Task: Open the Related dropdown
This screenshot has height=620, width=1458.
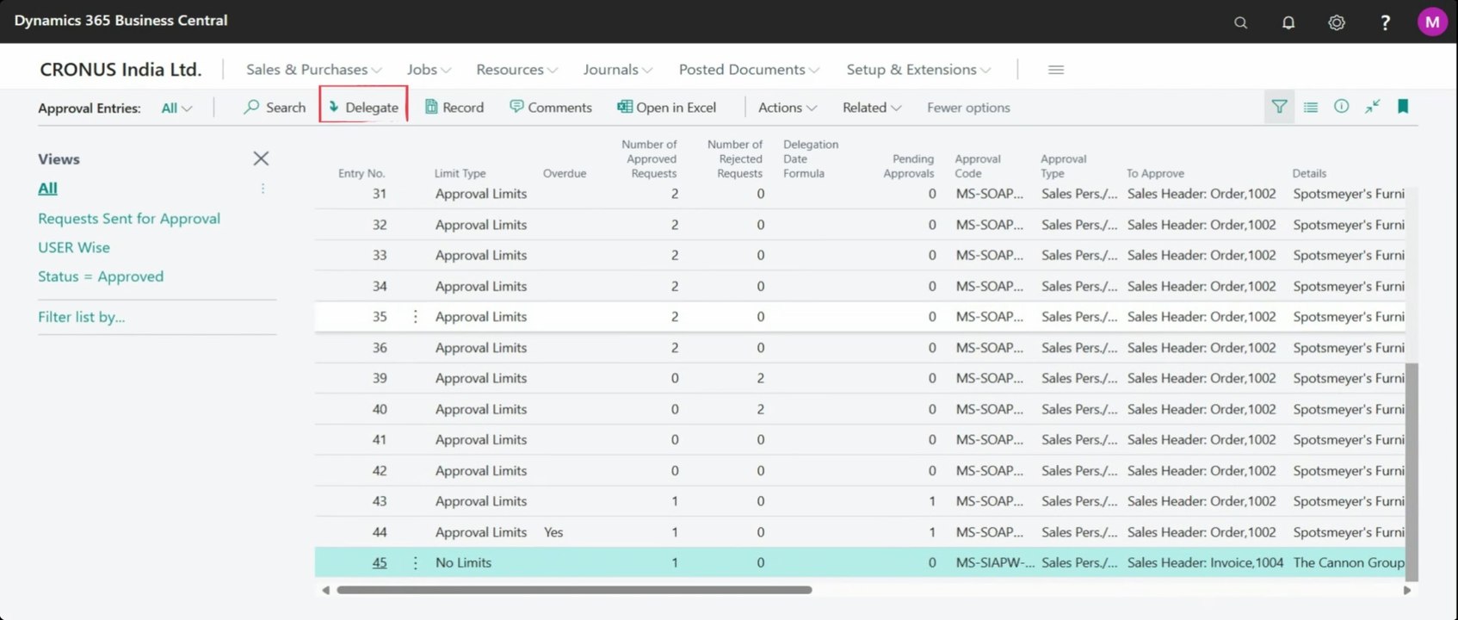Action: (872, 108)
